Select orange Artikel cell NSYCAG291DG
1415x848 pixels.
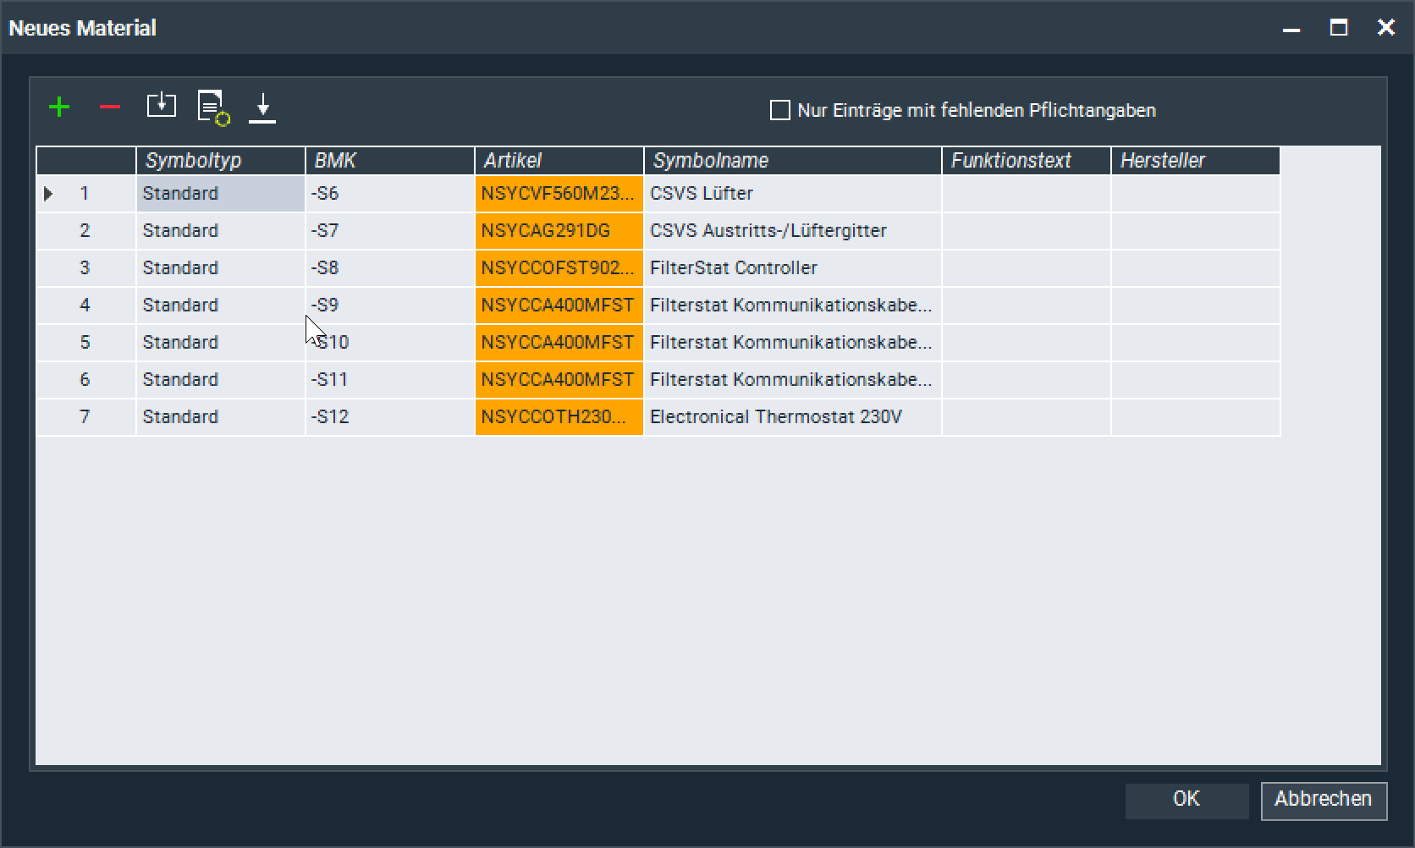click(x=559, y=231)
